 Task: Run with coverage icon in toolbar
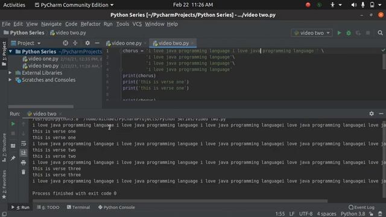(x=358, y=33)
